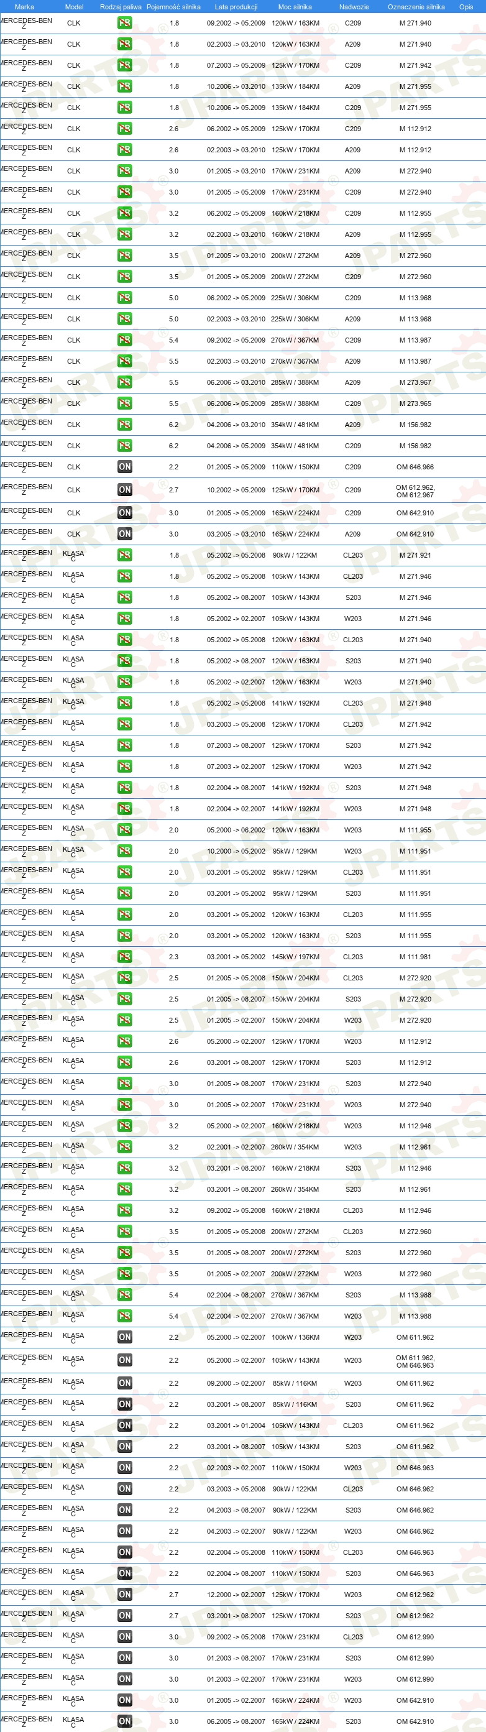The height and width of the screenshot is (1732, 486).
Task: Click the 145kW / 197KM power cell
Action: tap(296, 957)
